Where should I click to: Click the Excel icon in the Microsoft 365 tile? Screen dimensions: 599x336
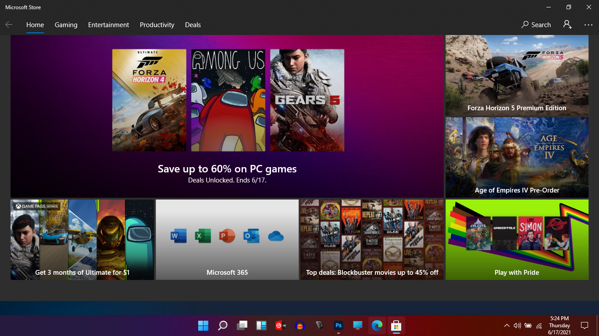click(203, 236)
